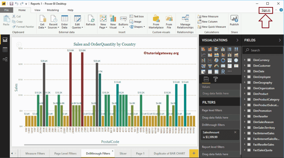Select the waterfall chart visualization
284x158 pixels.
pyautogui.click(x=203, y=61)
